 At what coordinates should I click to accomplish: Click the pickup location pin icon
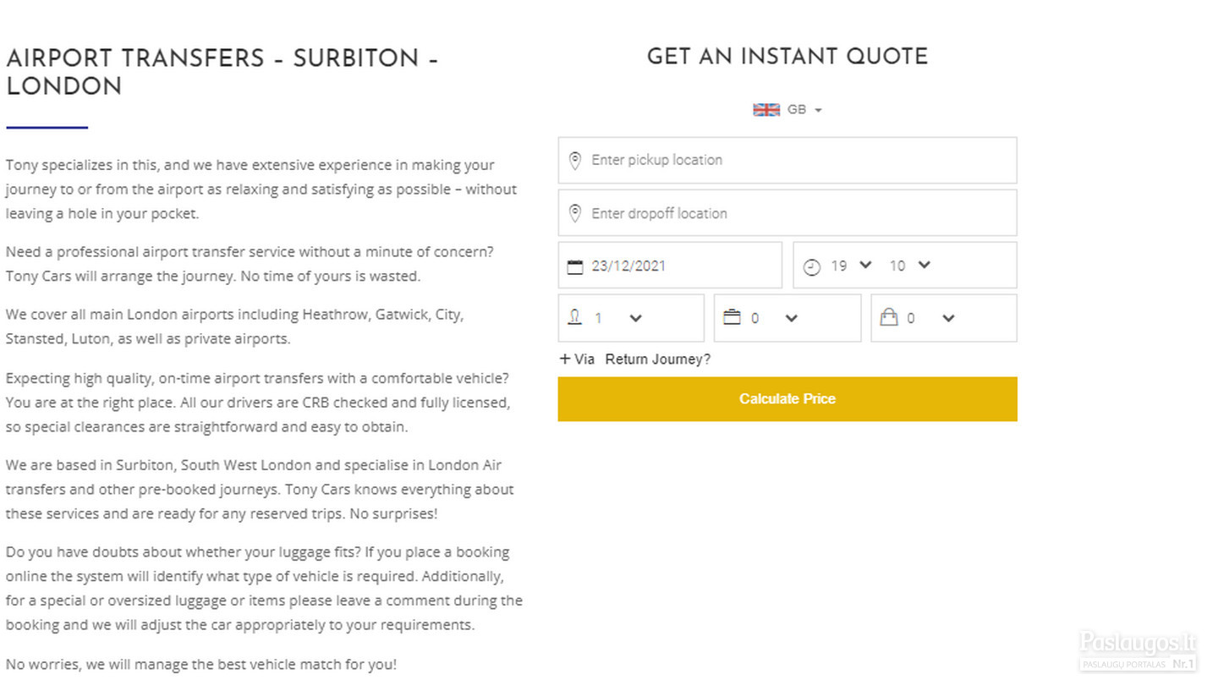[x=575, y=161]
